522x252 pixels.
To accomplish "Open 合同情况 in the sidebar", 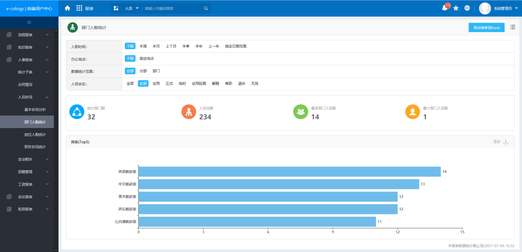I will pyautogui.click(x=25, y=84).
